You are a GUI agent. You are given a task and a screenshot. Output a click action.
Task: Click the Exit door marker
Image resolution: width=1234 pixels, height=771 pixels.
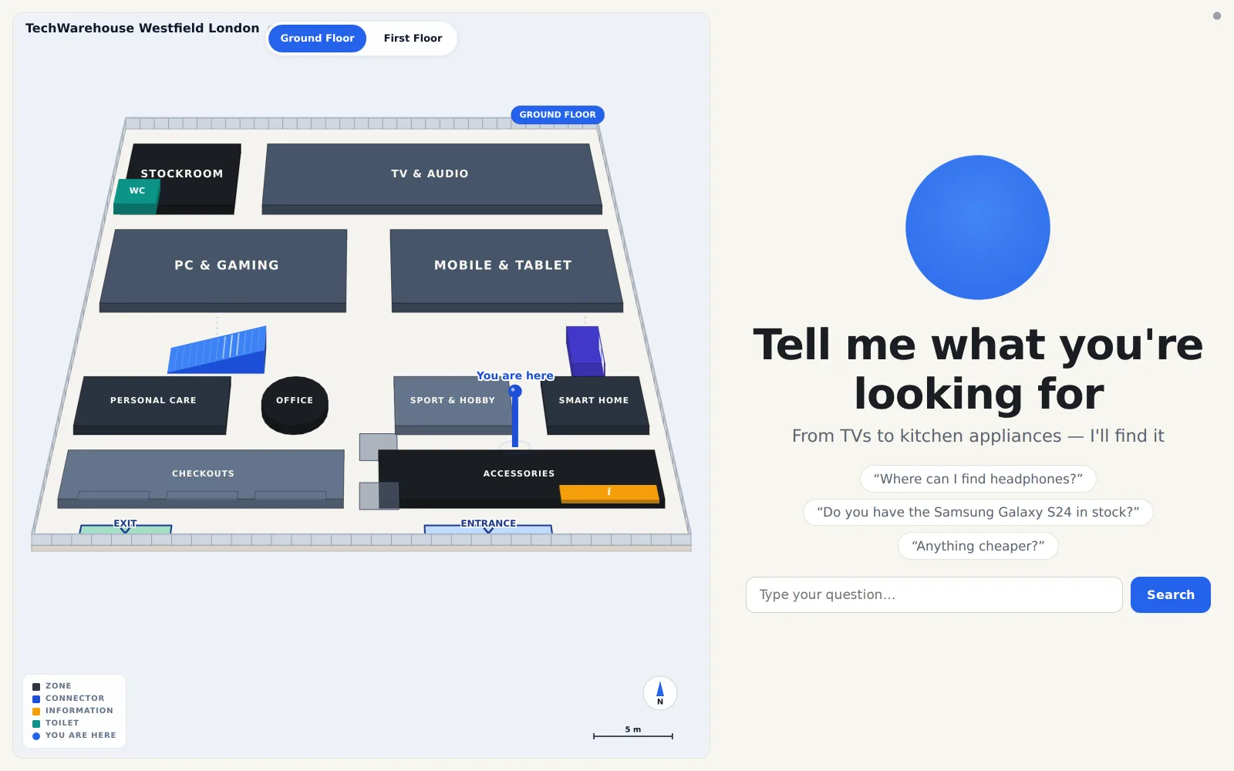(x=125, y=527)
